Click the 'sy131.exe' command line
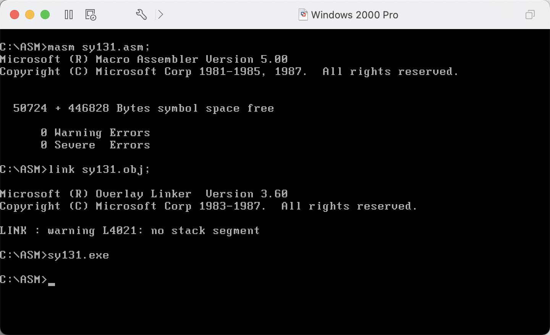550x335 pixels. [55, 255]
